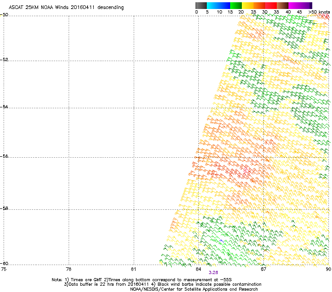Screen dimensions: 332x292
Task: Pick the yellow 20-25 knots color segment
Action: [x=248, y=5]
